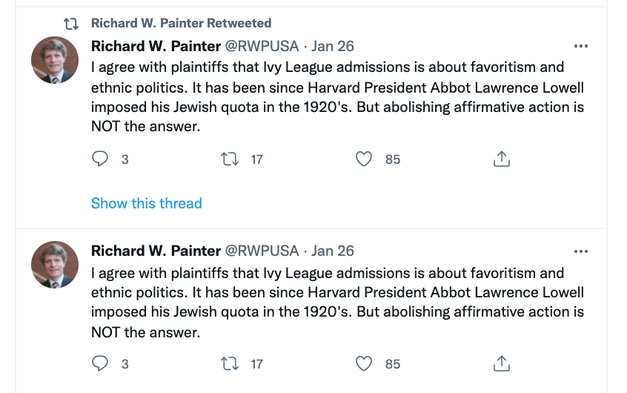This screenshot has width=627, height=393.
Task: Retweet the first tweet
Action: (230, 159)
